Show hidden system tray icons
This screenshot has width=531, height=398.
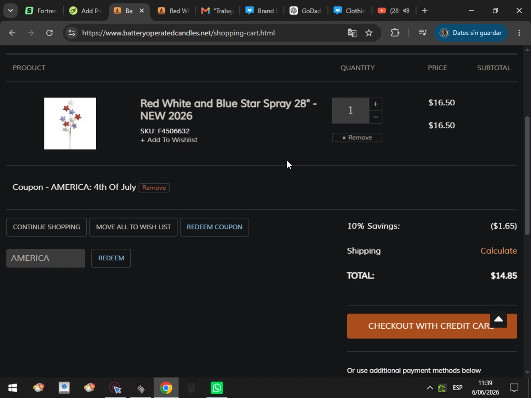(x=430, y=388)
